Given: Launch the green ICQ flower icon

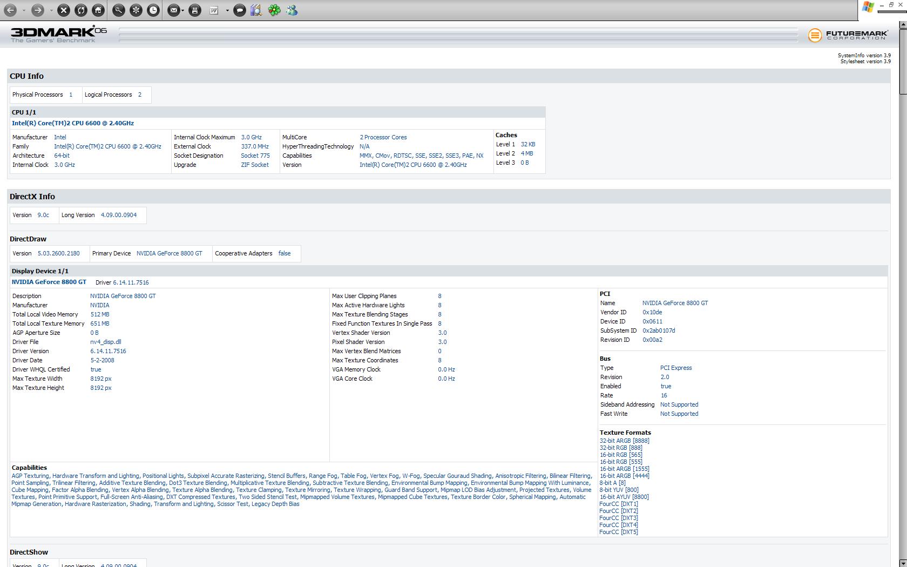Looking at the screenshot, I should click(x=274, y=10).
